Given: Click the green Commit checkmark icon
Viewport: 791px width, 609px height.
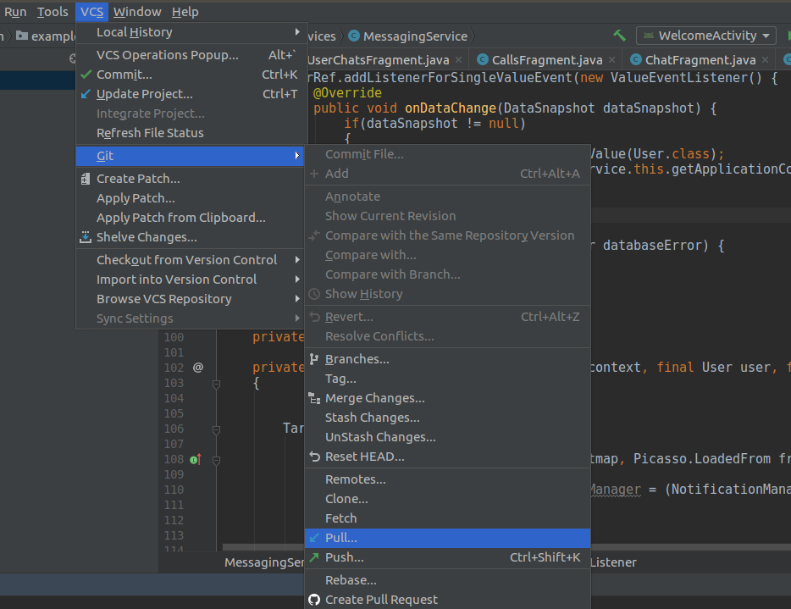Looking at the screenshot, I should click(87, 73).
